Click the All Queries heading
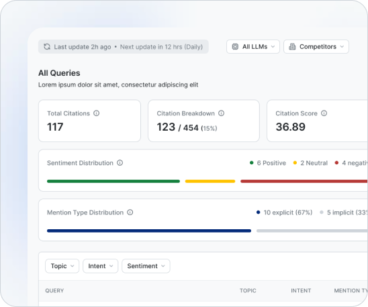This screenshot has width=368, height=307. (x=59, y=73)
